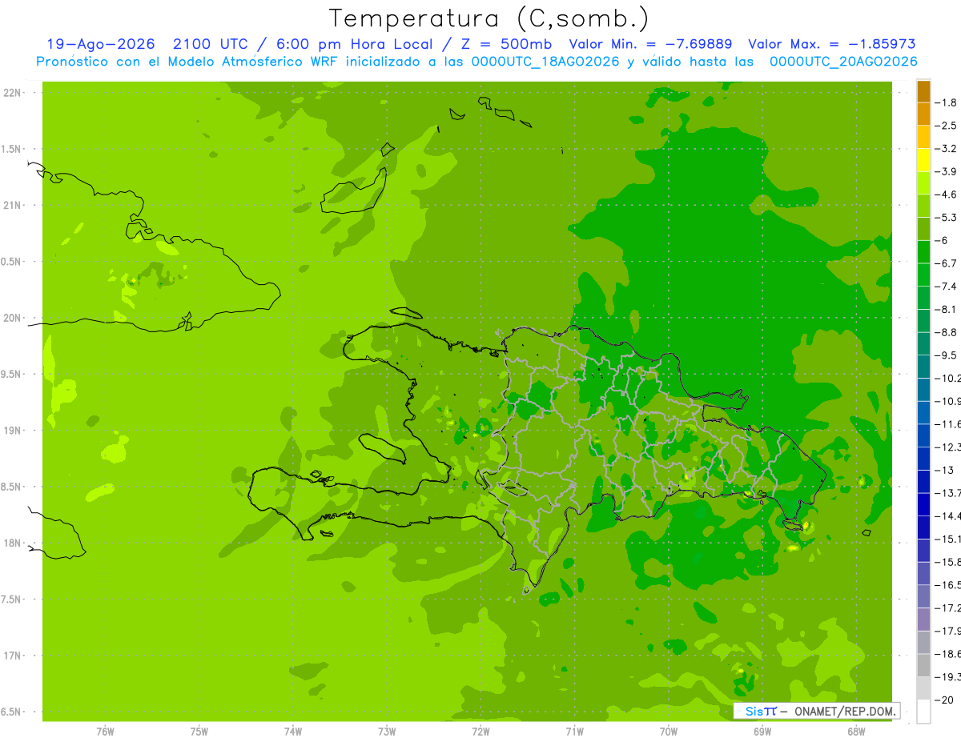Click the "-6" colorbar label

(943, 240)
